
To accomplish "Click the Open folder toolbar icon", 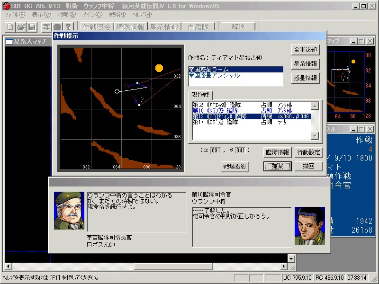I will click(21, 27).
